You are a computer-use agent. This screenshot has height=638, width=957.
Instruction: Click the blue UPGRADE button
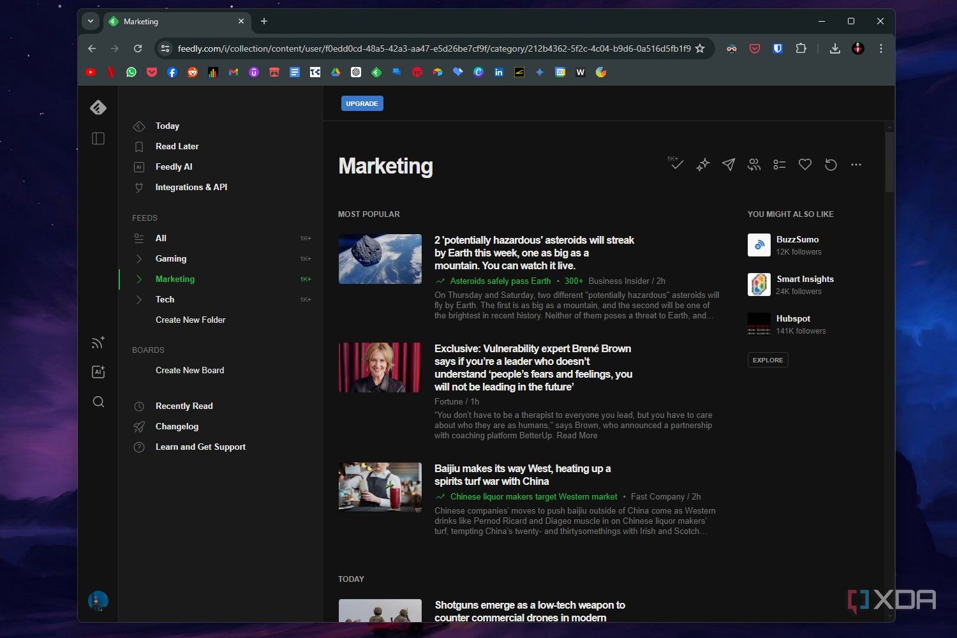(x=362, y=103)
